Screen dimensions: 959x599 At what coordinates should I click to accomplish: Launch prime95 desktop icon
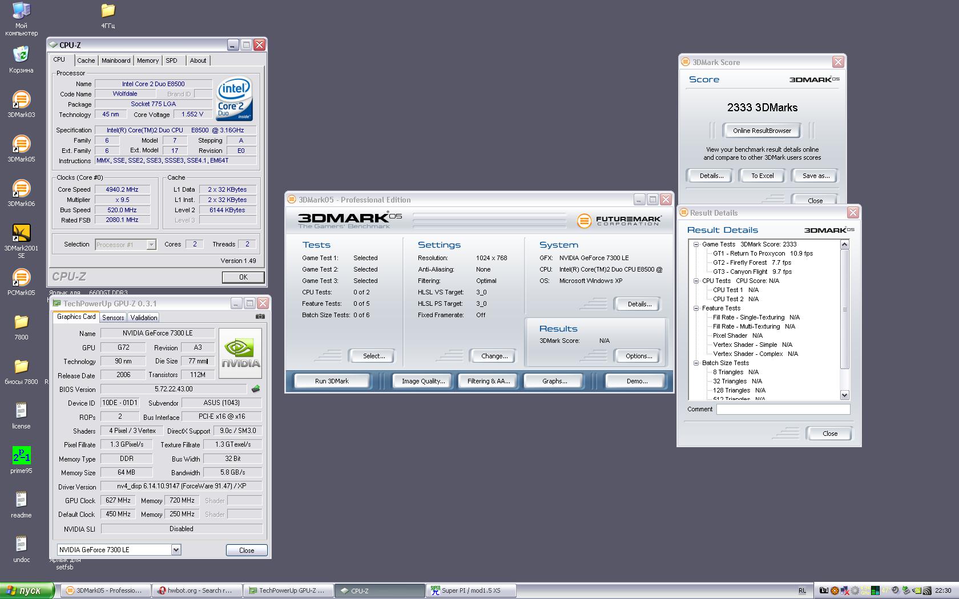[x=21, y=460]
